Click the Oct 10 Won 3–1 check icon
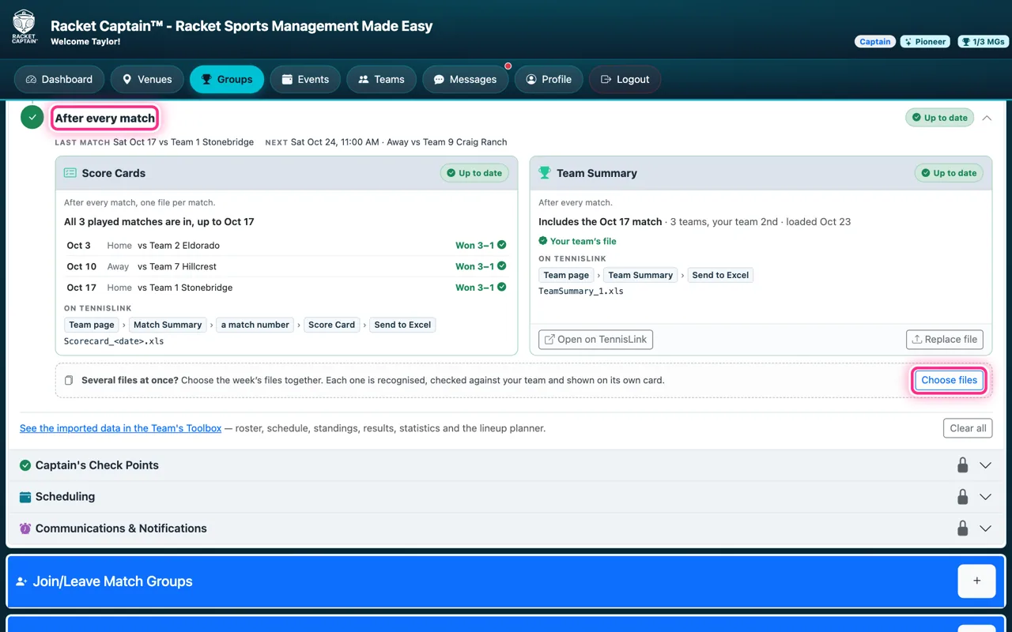 [x=502, y=266]
